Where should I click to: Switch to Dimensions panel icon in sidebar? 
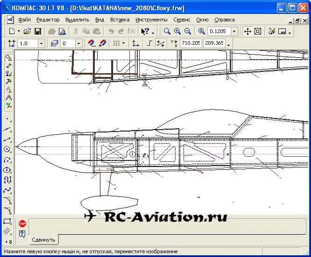(8, 66)
